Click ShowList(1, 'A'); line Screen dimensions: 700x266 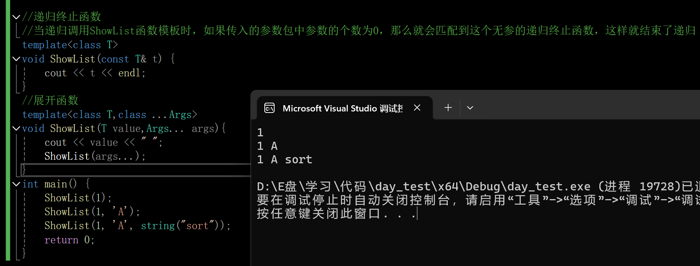click(x=92, y=212)
